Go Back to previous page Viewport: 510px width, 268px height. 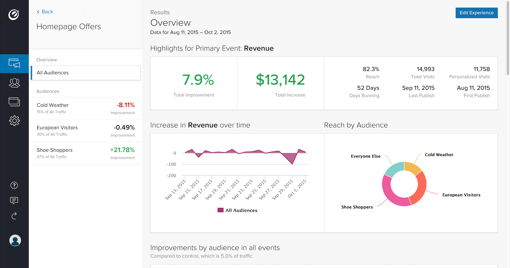coord(47,12)
